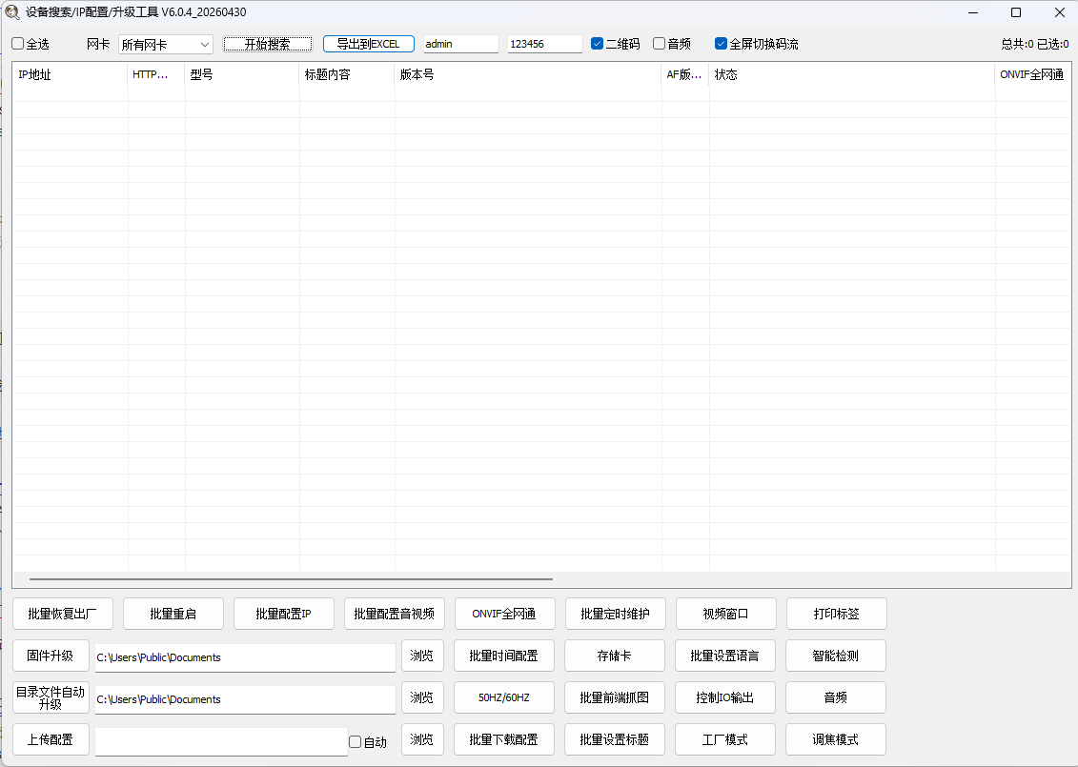This screenshot has height=767, width=1078.
Task: Start 固件升级 firmware upgrade
Action: [51, 656]
